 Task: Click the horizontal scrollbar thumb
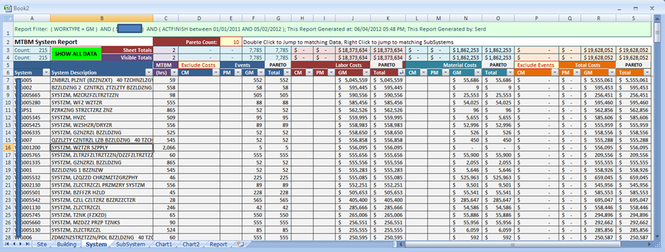pyautogui.click(x=512, y=244)
